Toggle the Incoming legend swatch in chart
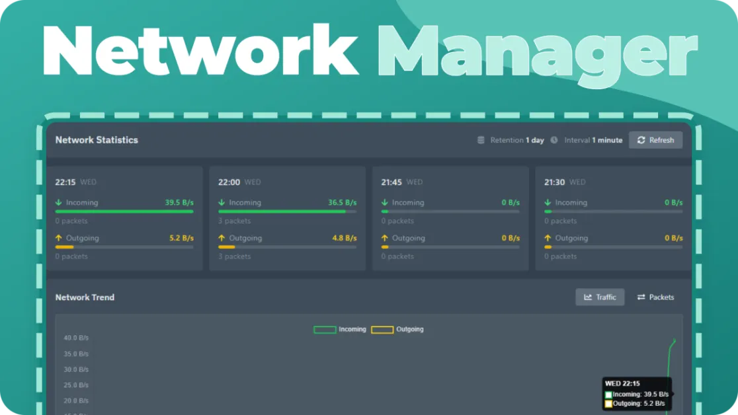 click(325, 330)
